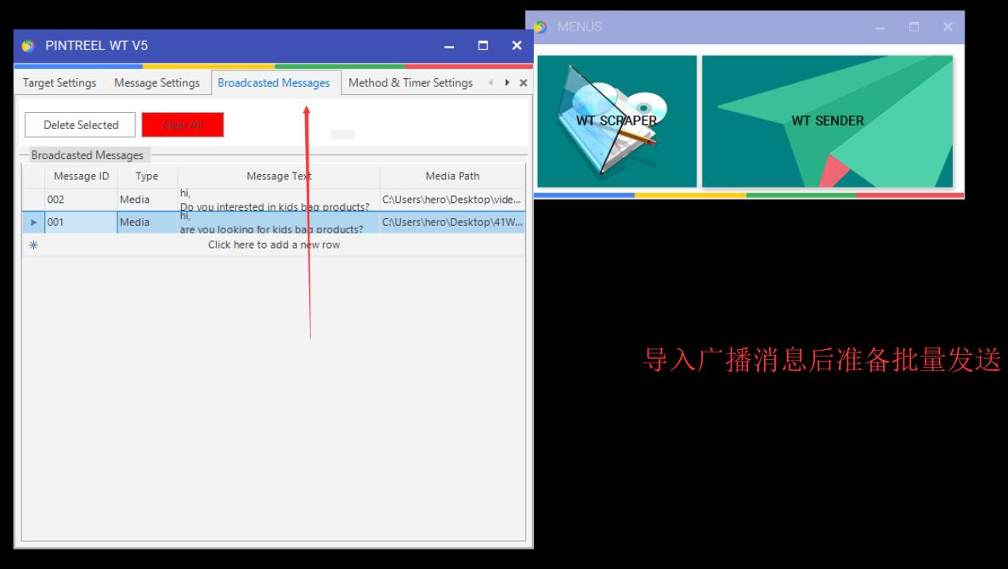Close the tab strip with the x icon
Viewport: 1008px width, 569px height.
point(523,83)
